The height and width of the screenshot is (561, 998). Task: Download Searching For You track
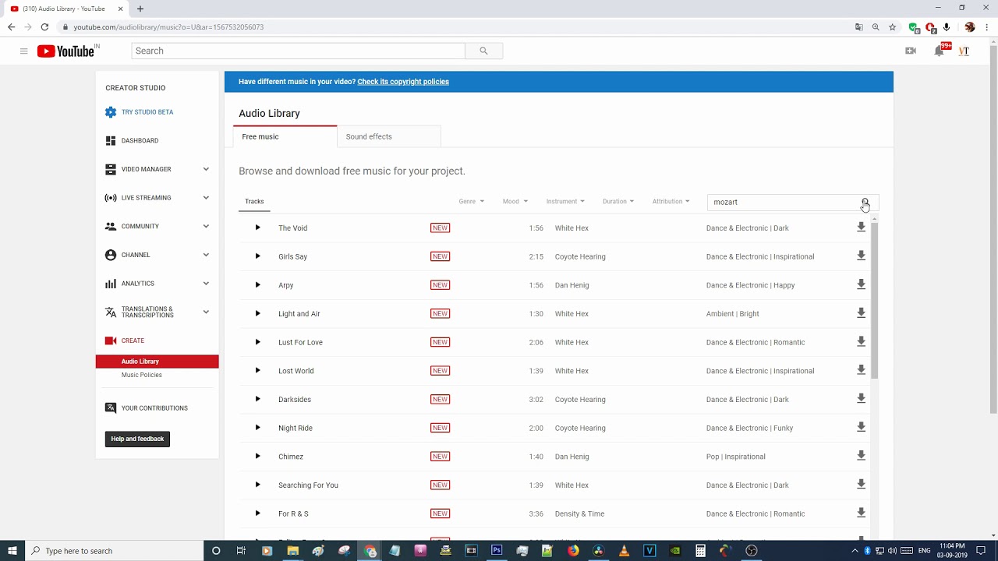pos(861,485)
